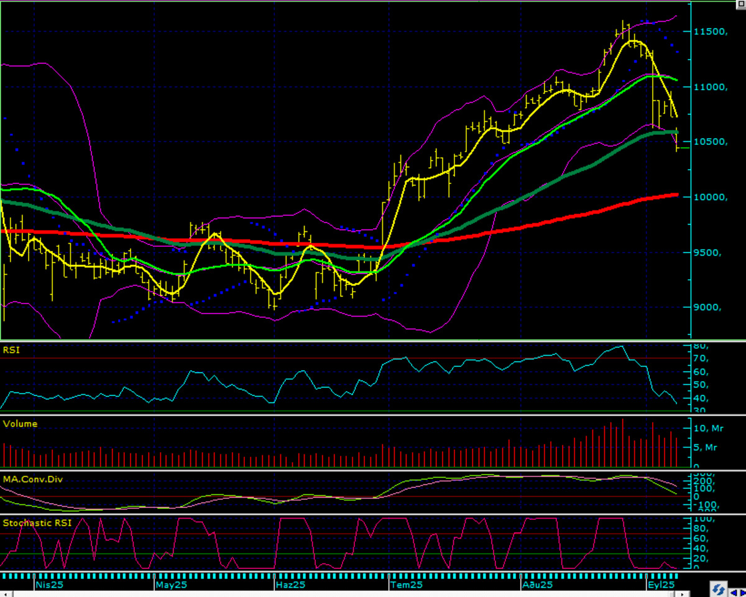
Task: Select the RSI panel label
Action: 11,350
